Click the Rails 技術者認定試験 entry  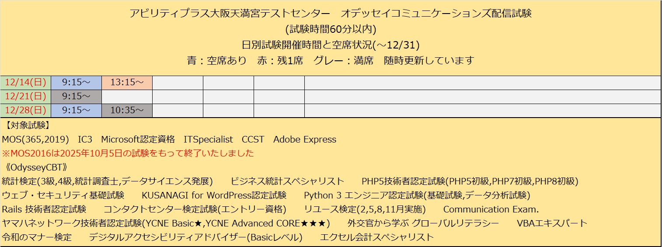44,209
